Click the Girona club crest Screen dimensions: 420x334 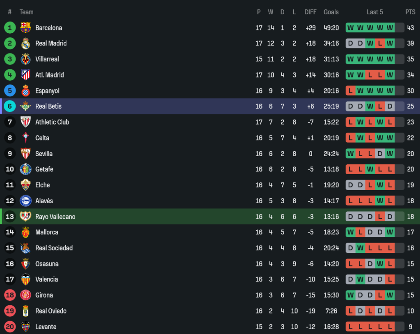tap(25, 295)
